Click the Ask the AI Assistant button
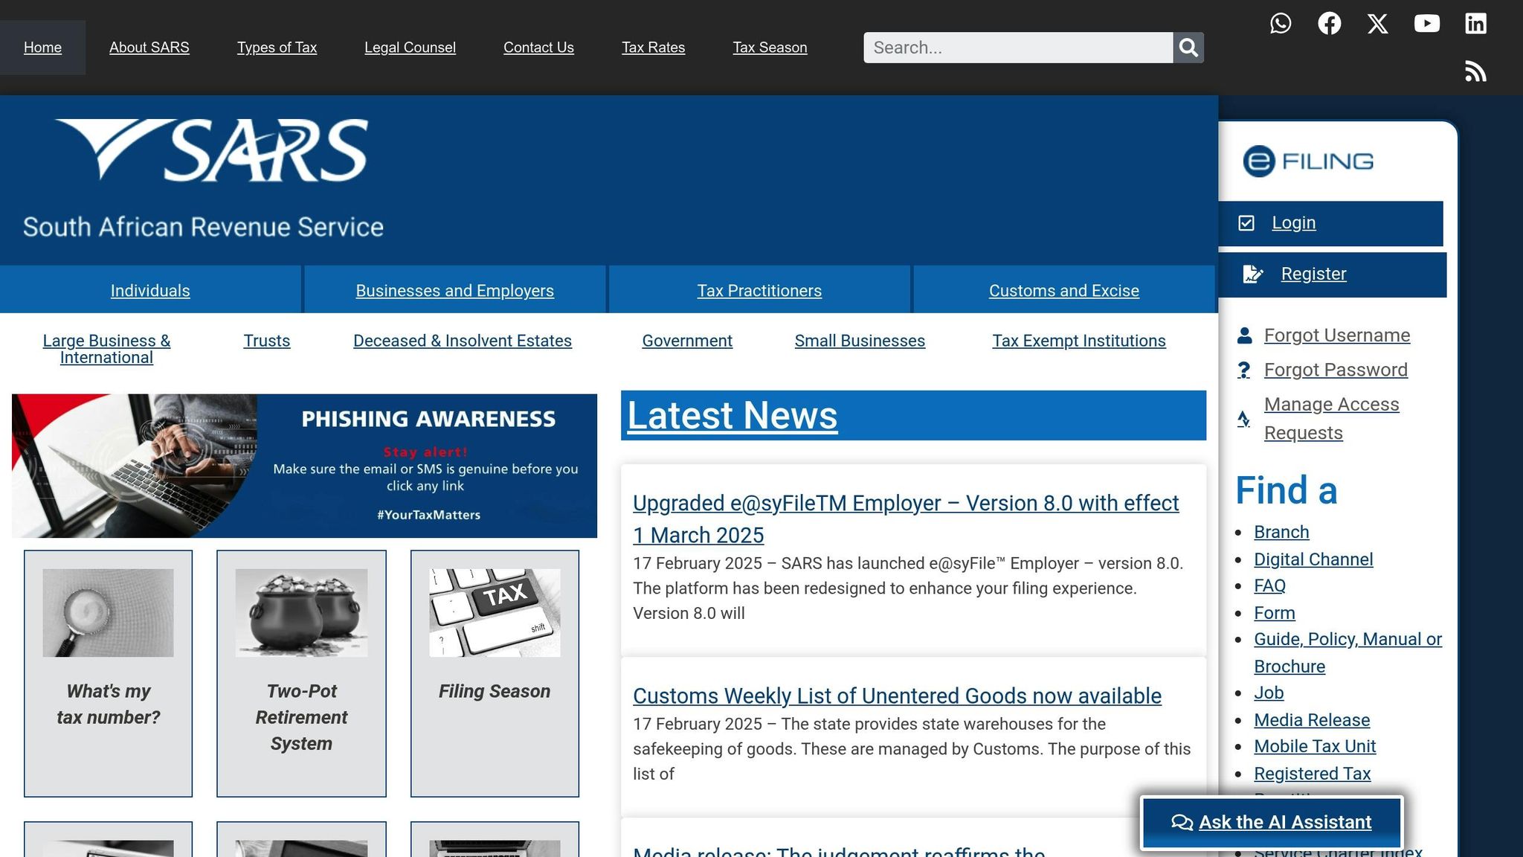1523x857 pixels. (x=1272, y=822)
